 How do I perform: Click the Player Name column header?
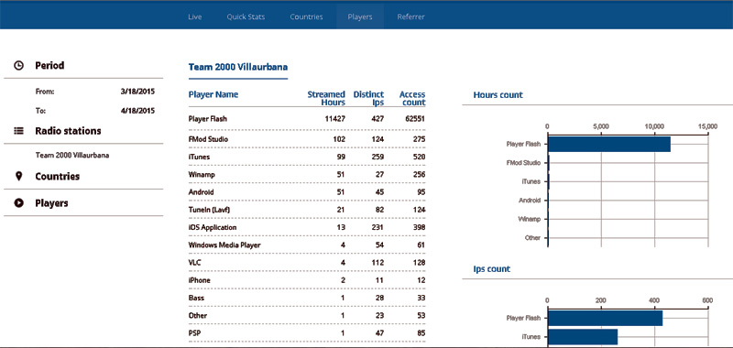pos(213,94)
